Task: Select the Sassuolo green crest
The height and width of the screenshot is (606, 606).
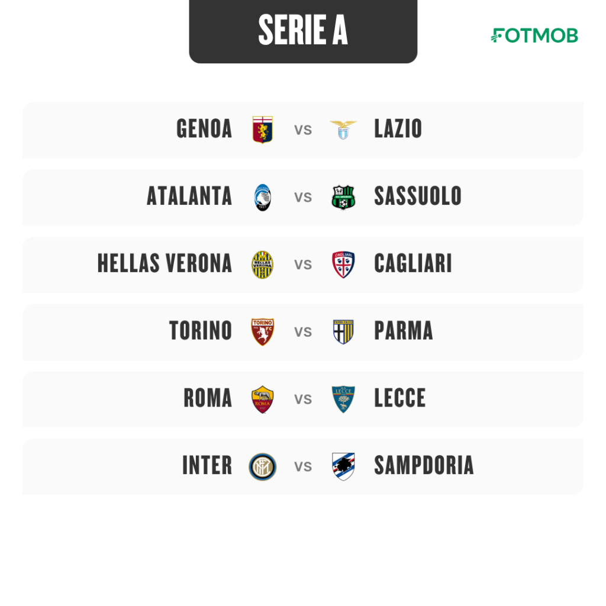Action: [x=343, y=197]
